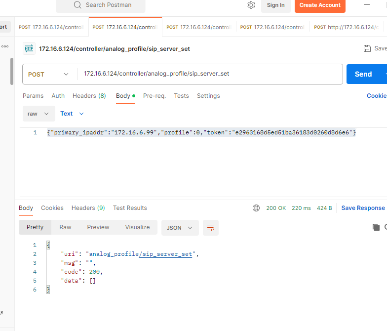Toggle line wrap icon in response toolbar
Screen dimensions: 387x331
point(210,227)
